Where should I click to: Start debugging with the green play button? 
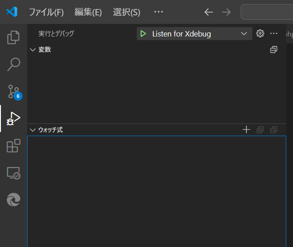click(143, 34)
